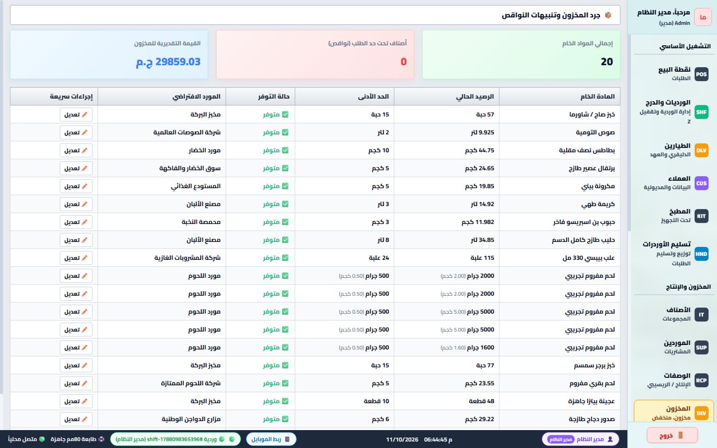The width and height of the screenshot is (717, 448).
Task: Open the shift chip وردية #shift-1788098365396
Action: coord(175,439)
